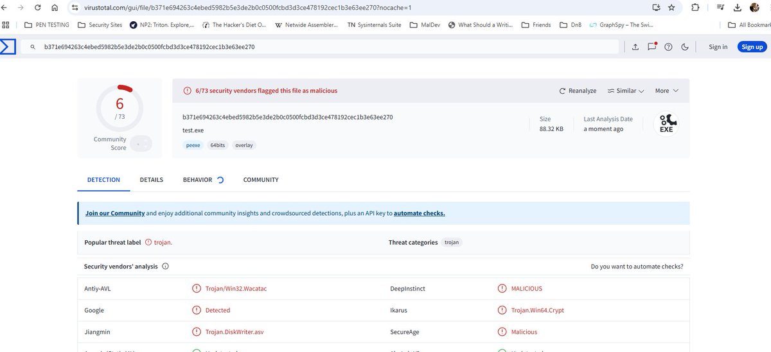Open the PEN TESTING bookmarks folder
The height and width of the screenshot is (352, 771).
(x=47, y=25)
